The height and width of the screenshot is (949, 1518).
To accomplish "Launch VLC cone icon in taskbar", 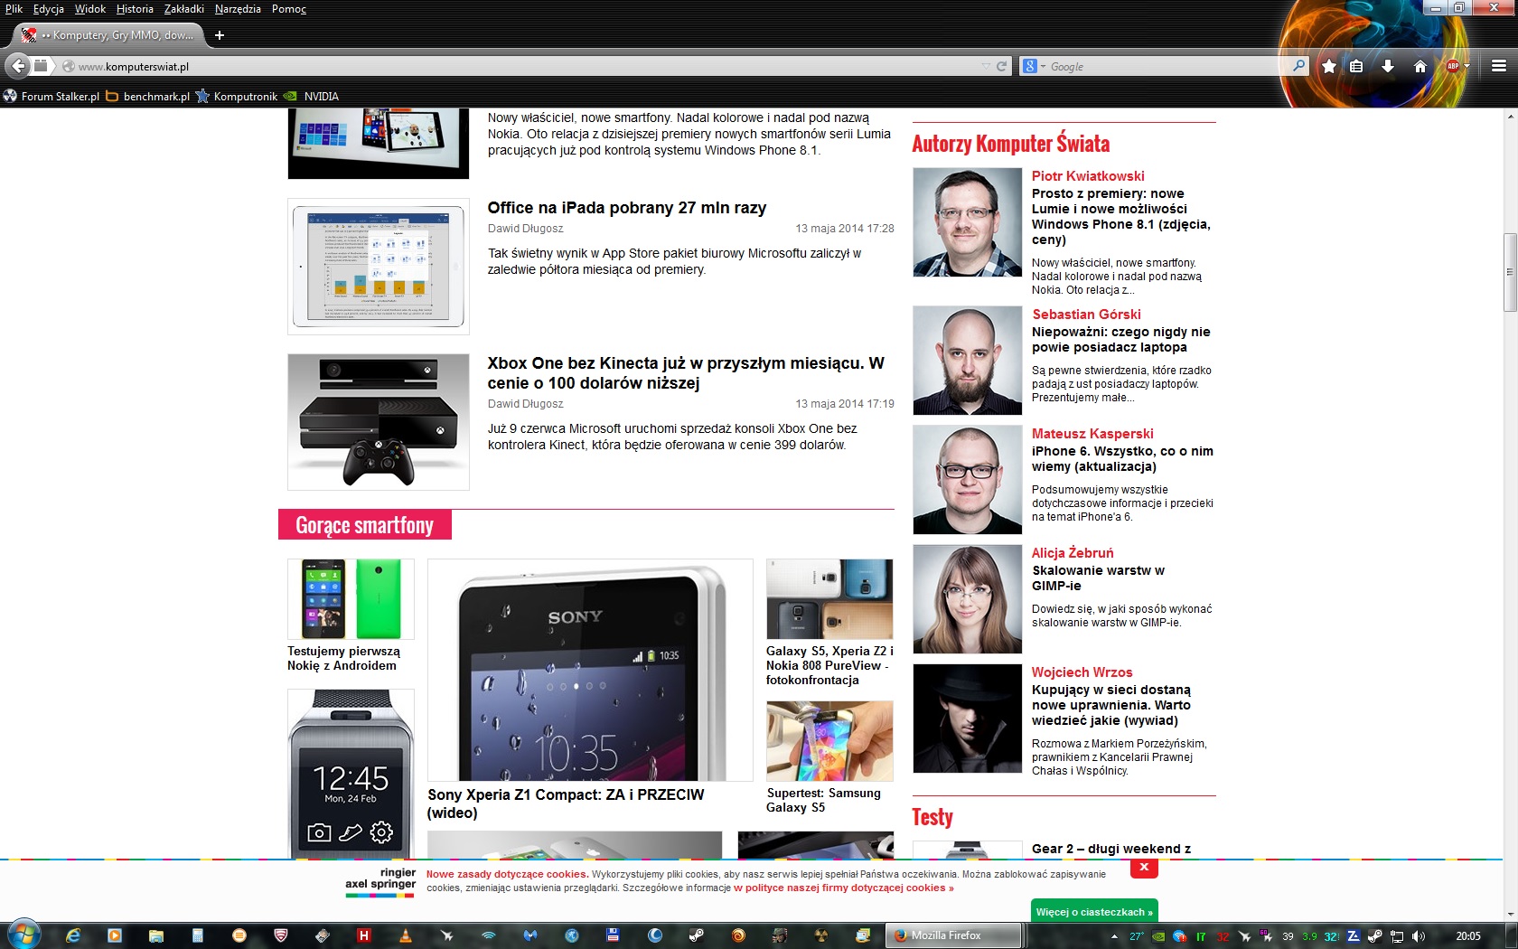I will (x=406, y=935).
